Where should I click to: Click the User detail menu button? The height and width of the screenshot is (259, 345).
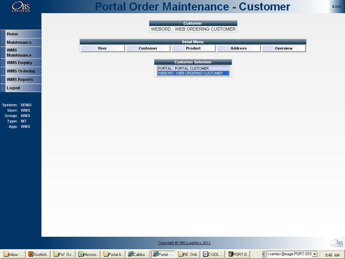[x=102, y=48]
